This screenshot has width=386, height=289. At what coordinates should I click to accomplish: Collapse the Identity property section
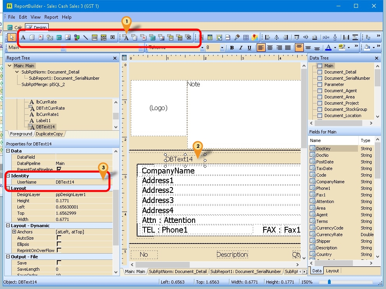[x=8, y=176]
